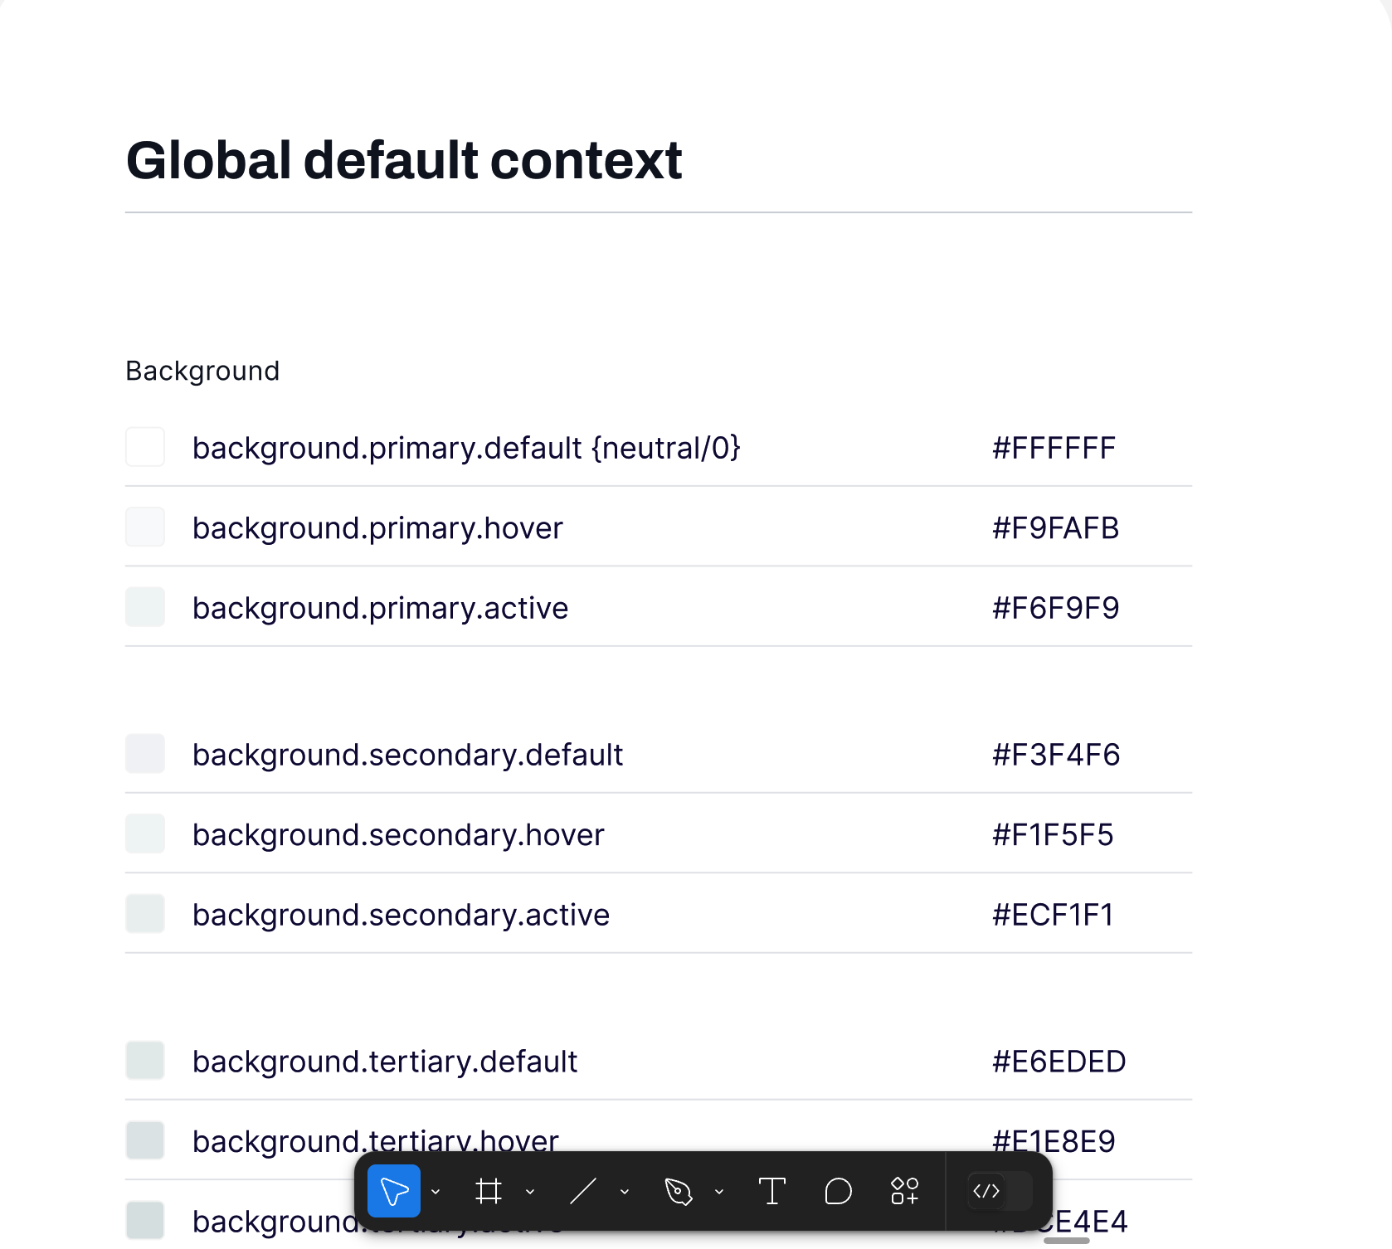The height and width of the screenshot is (1249, 1392).
Task: Open the Pen tools dropdown chevron
Action: pyautogui.click(x=719, y=1192)
